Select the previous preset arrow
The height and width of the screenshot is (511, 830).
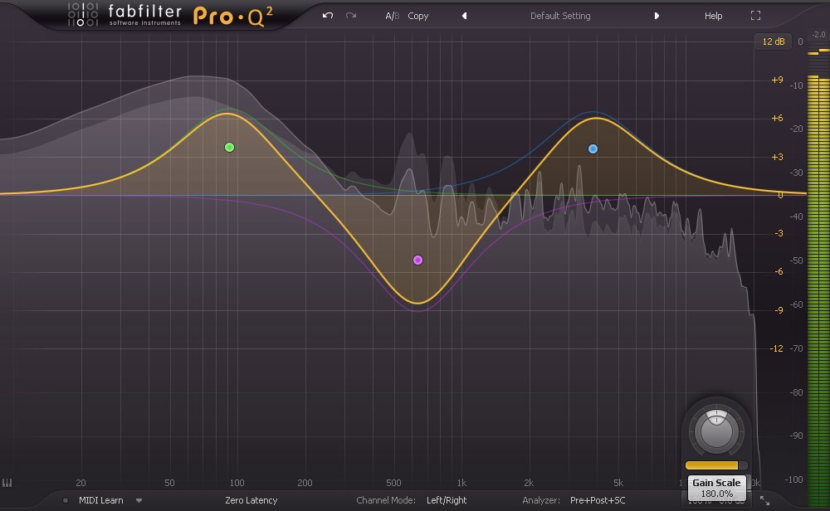(x=464, y=16)
